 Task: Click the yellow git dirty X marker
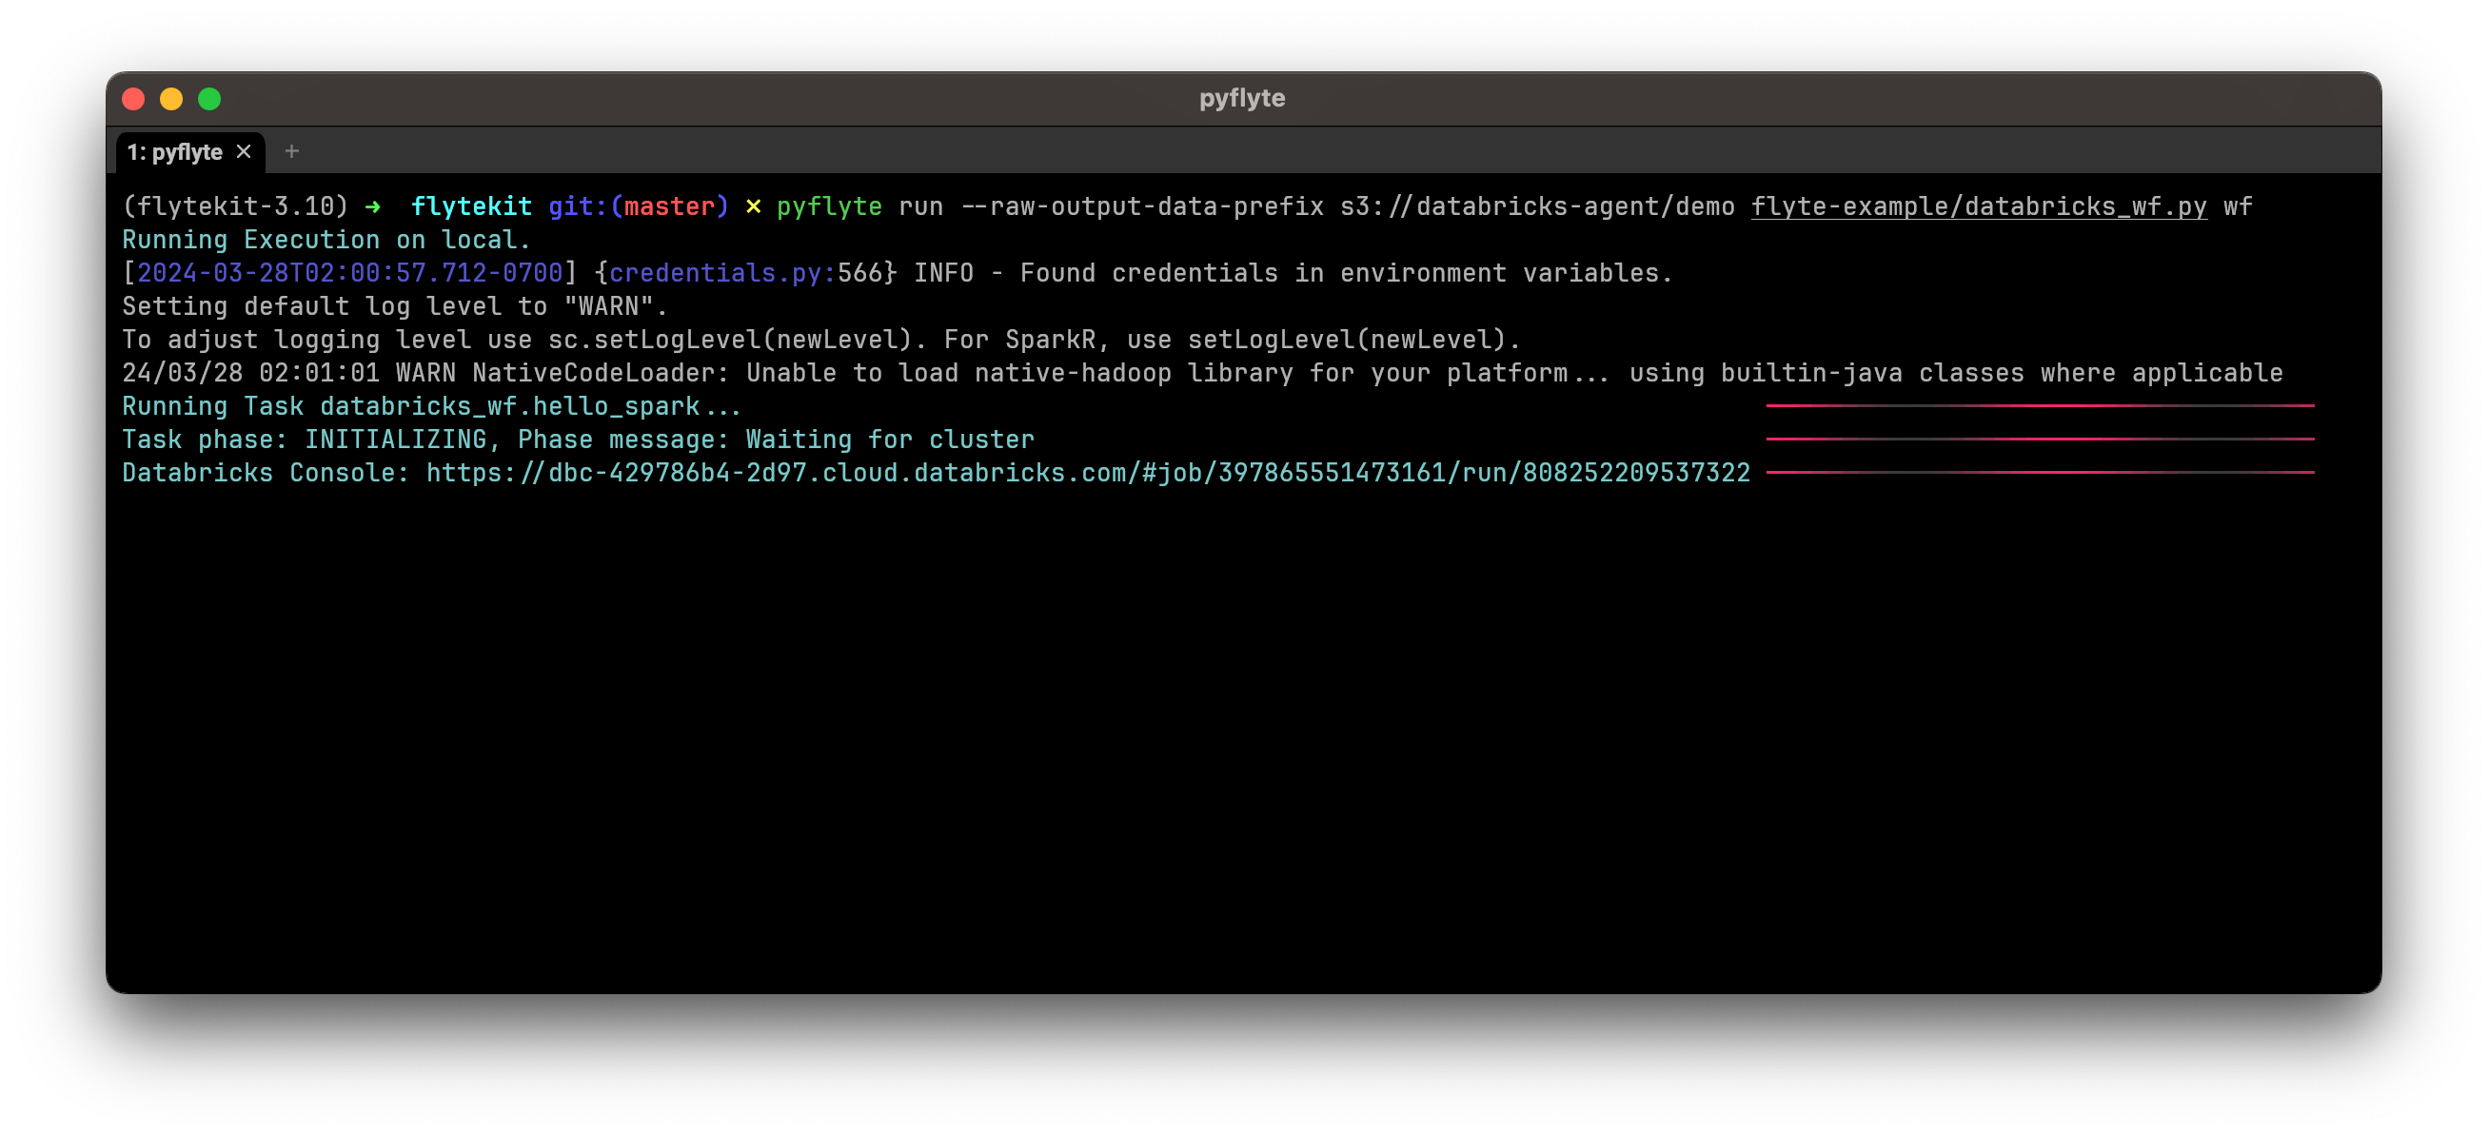752,206
